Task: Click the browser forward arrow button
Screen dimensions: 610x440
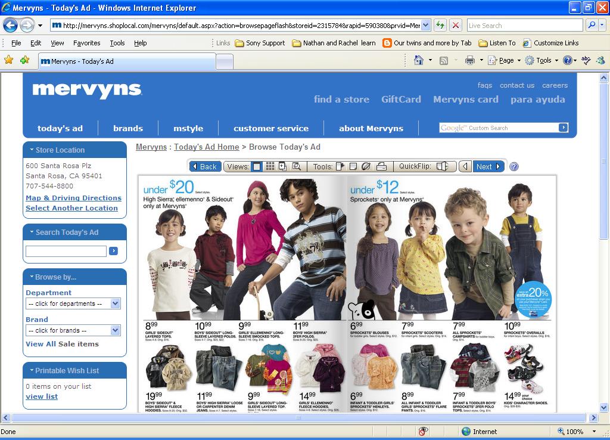Action: 27,26
